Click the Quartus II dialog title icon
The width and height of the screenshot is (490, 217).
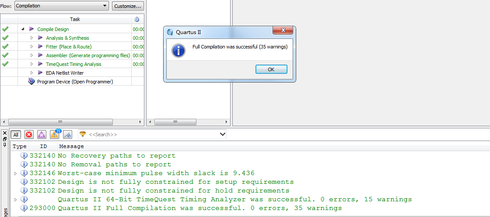170,32
